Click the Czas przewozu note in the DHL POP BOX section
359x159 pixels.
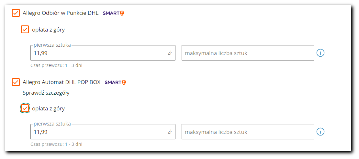[56, 144]
